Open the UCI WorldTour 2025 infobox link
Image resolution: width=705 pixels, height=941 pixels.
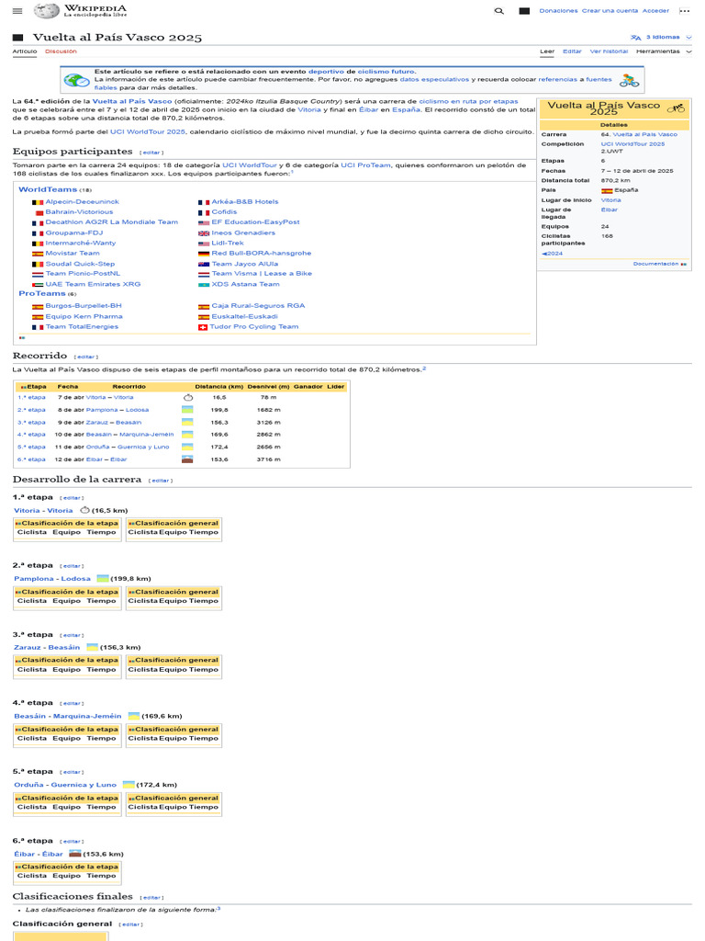click(x=632, y=144)
